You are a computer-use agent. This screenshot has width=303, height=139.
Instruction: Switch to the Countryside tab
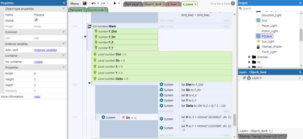tap(96, 10)
